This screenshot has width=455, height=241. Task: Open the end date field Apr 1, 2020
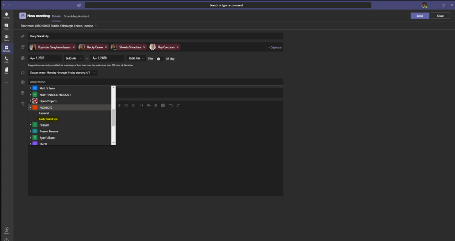(x=107, y=59)
